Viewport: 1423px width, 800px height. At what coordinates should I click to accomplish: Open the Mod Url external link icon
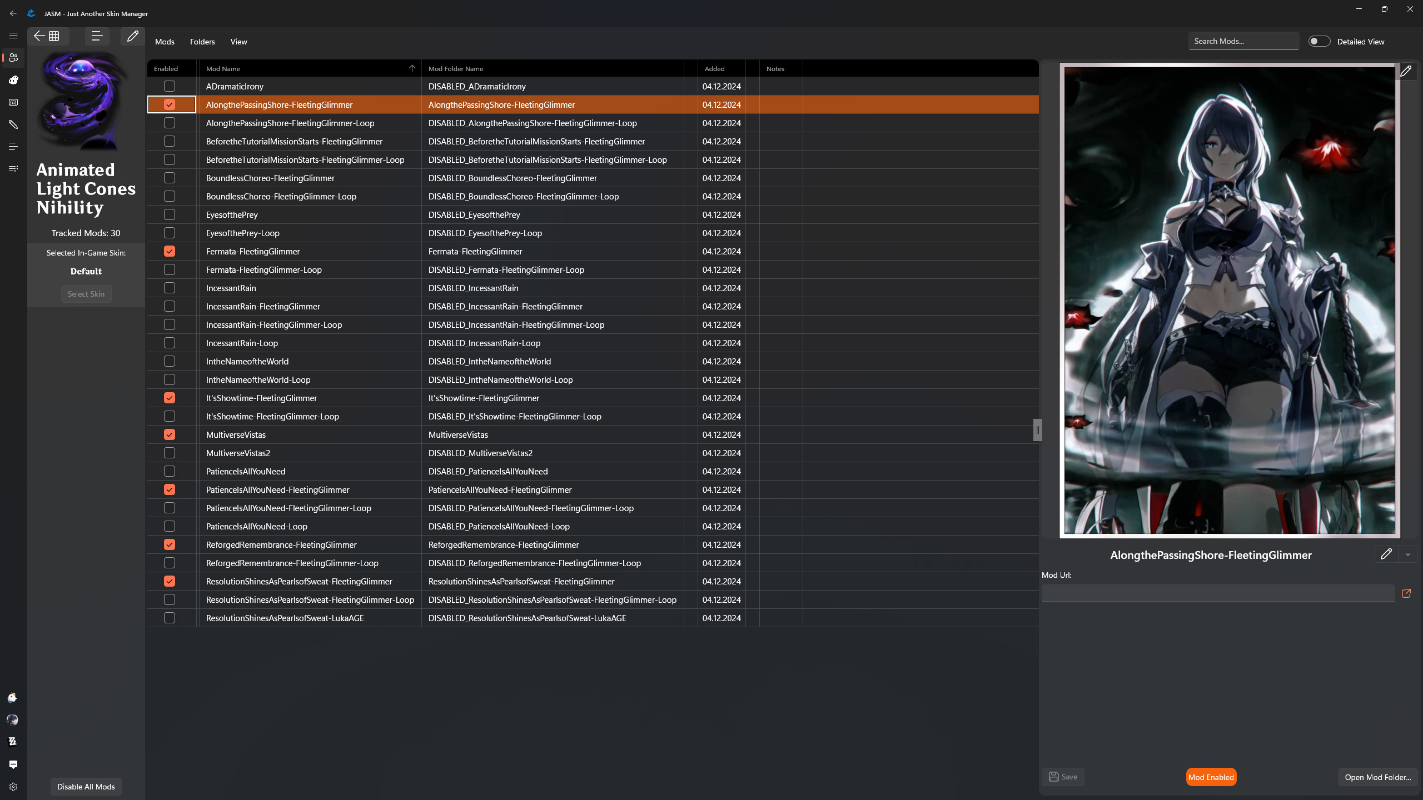click(1406, 593)
